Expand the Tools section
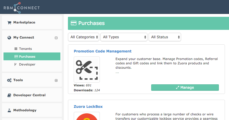229x120 pixels. coord(56,81)
